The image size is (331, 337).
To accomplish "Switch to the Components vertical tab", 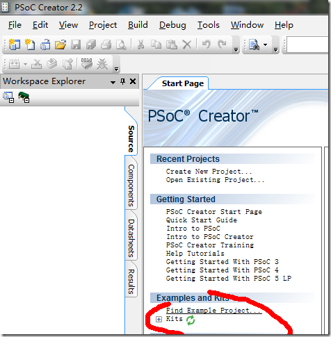I will [x=131, y=186].
